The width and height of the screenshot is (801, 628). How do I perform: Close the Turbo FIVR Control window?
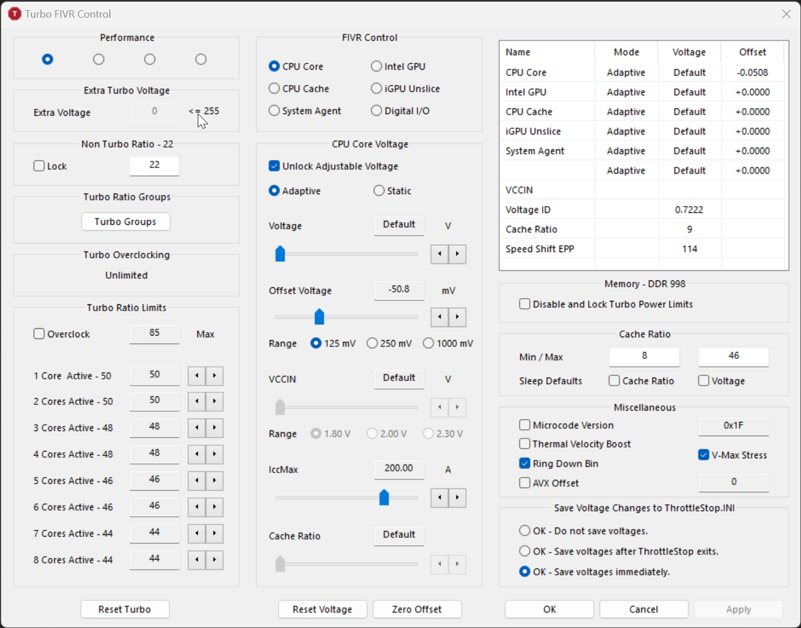(786, 14)
